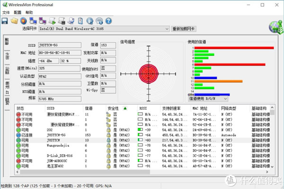Click the list's vertical scrollbar up arrow
The width and height of the screenshot is (284, 189).
(272, 108)
